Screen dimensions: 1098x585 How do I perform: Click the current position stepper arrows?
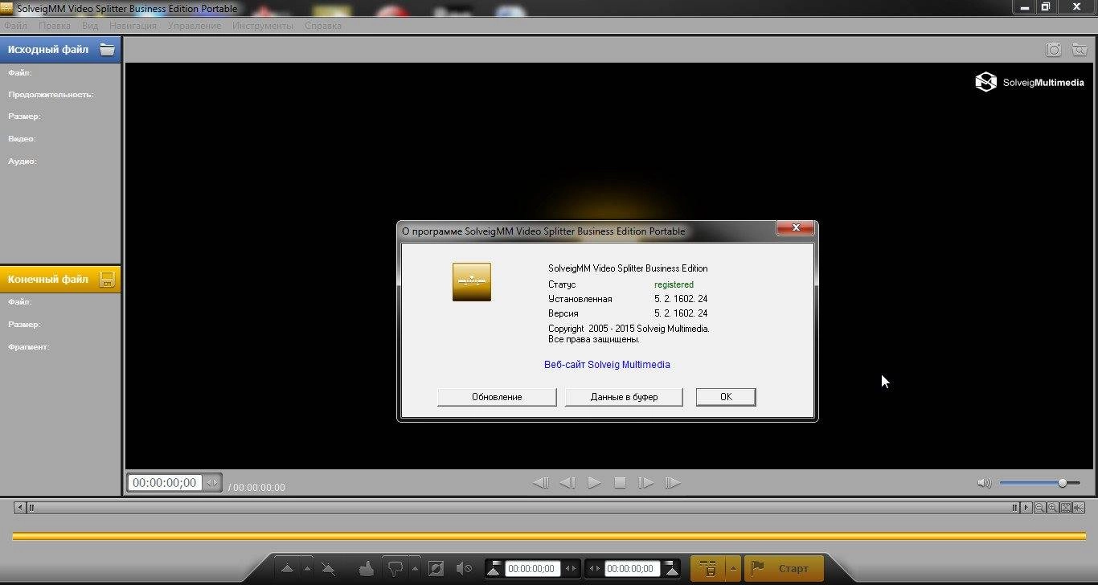212,483
